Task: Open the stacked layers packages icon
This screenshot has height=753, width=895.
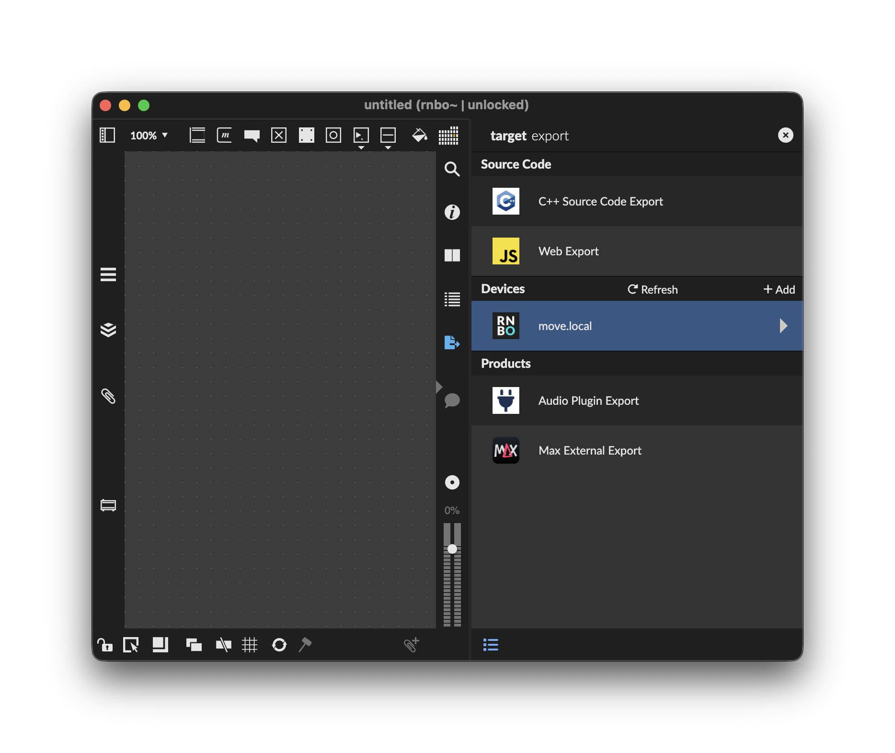Action: click(x=108, y=330)
